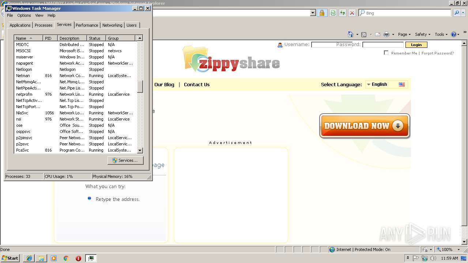Select the MSDTC service row
This screenshot has height=263, width=468.
[76, 45]
